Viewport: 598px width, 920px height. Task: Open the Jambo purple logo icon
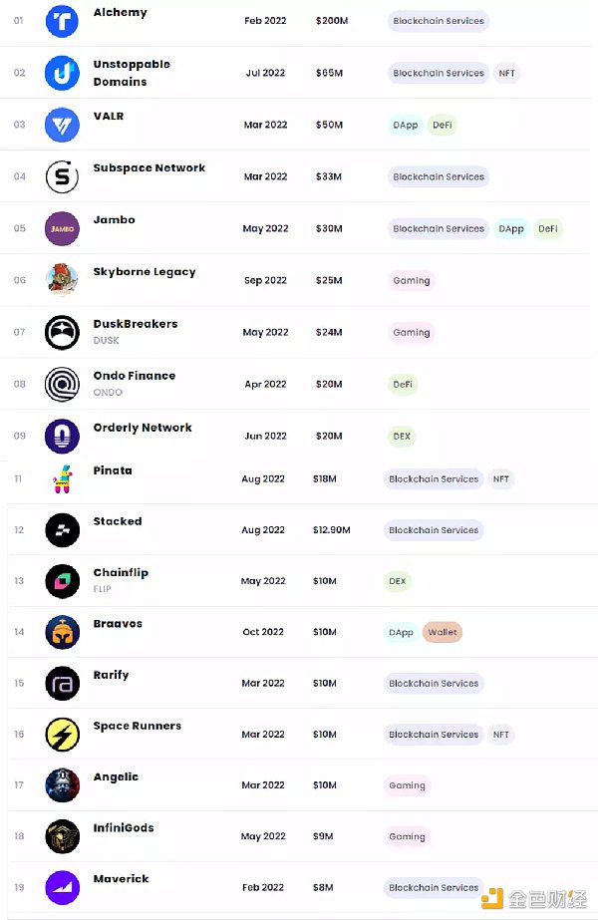coord(62,228)
